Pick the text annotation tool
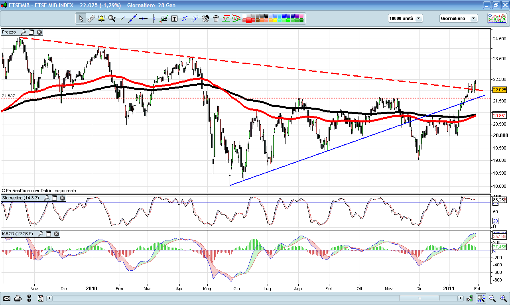 pyautogui.click(x=174, y=18)
